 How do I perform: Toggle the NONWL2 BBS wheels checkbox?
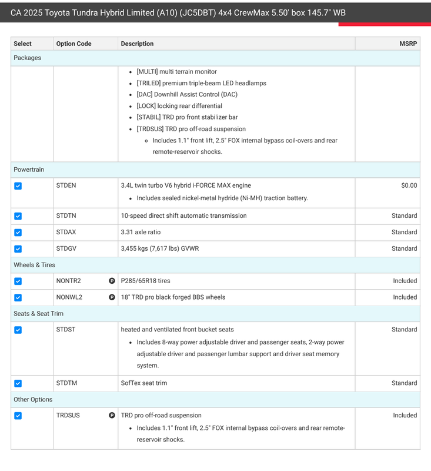click(x=18, y=298)
